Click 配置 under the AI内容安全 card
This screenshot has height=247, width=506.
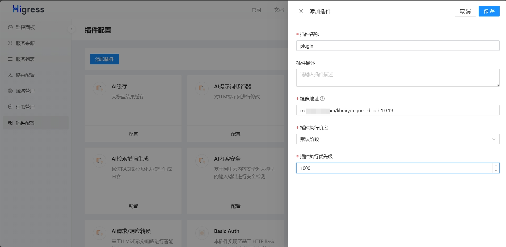point(236,206)
